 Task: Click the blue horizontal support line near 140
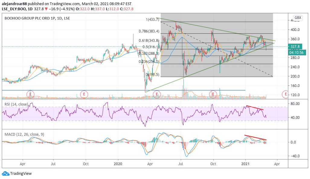[x=123, y=90]
